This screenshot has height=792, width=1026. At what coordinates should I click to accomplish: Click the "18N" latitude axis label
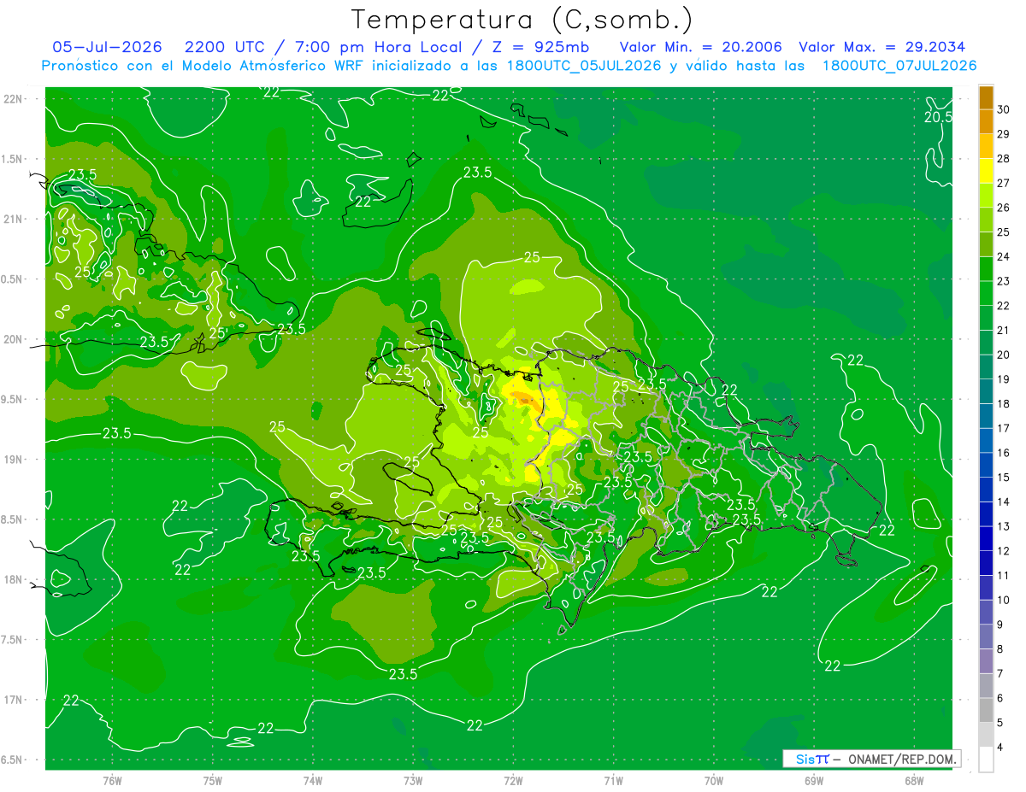[13, 580]
